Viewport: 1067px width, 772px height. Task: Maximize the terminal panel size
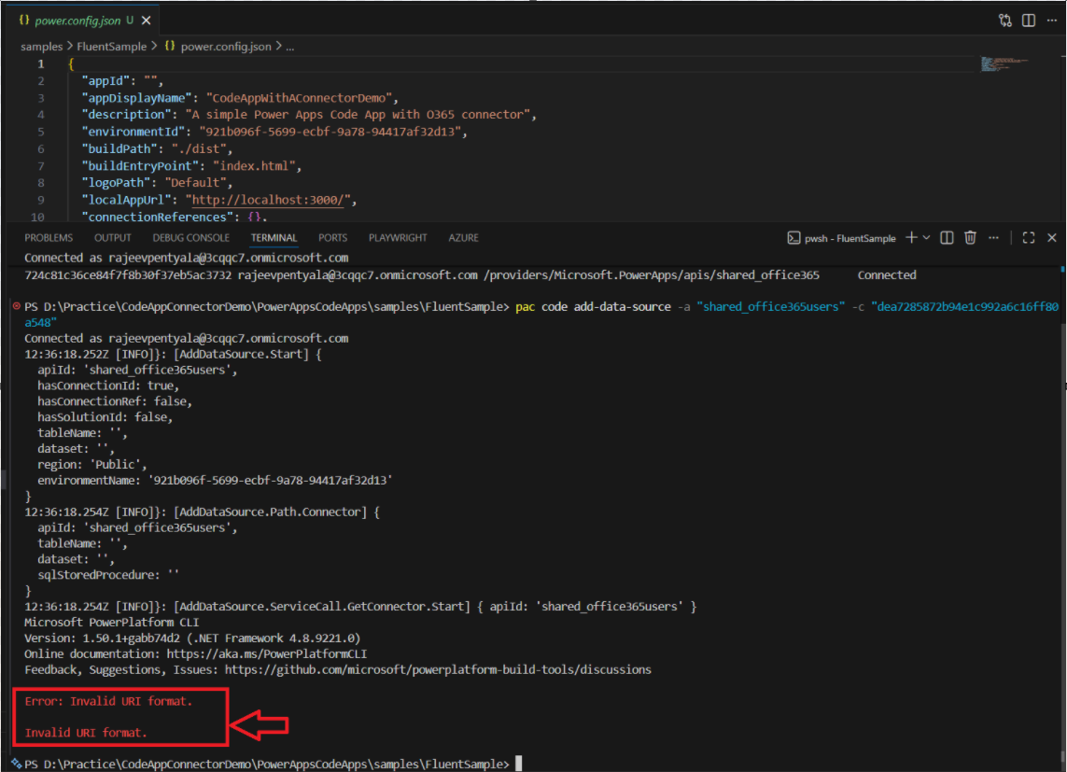click(1029, 238)
